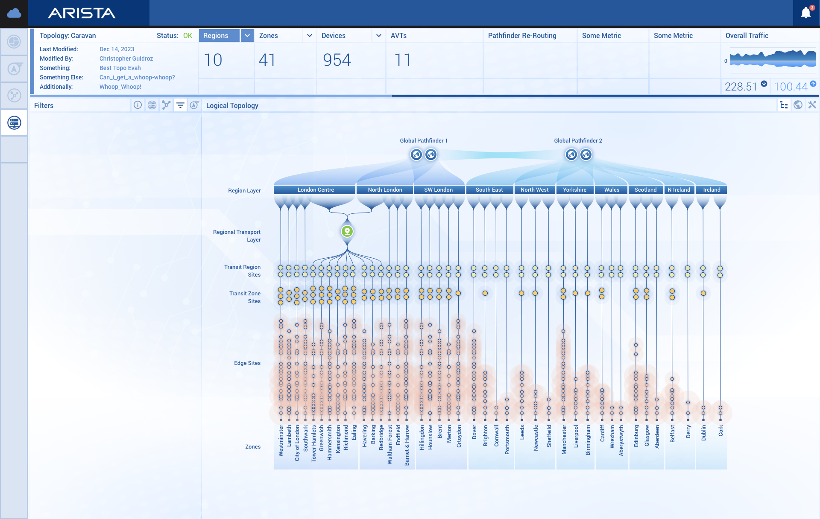Click the info icon in Filters toolbar

(138, 105)
